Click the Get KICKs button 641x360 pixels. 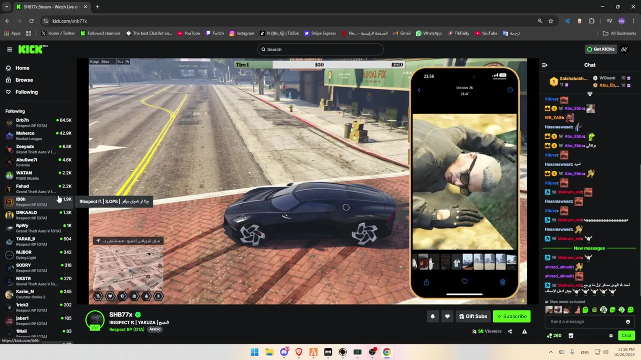point(600,49)
